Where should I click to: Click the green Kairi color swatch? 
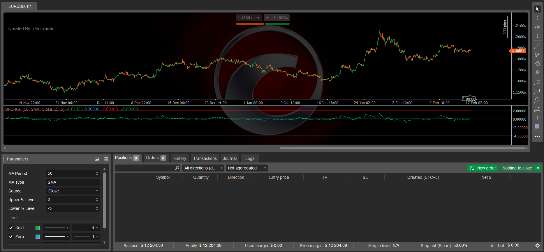pos(38,228)
